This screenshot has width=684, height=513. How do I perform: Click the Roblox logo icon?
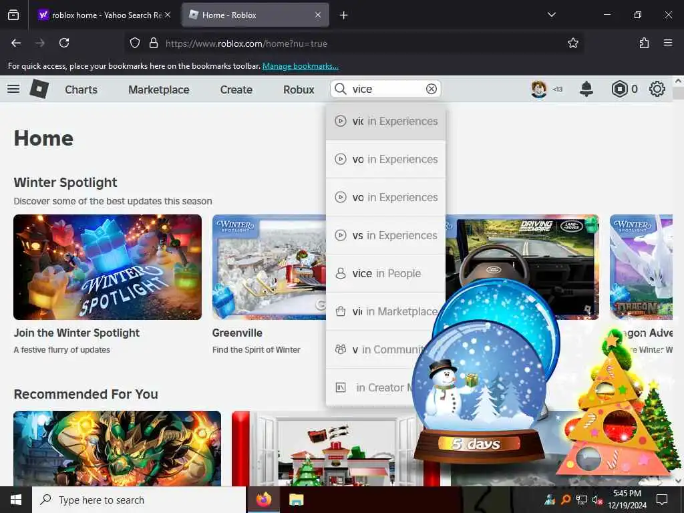tap(39, 89)
